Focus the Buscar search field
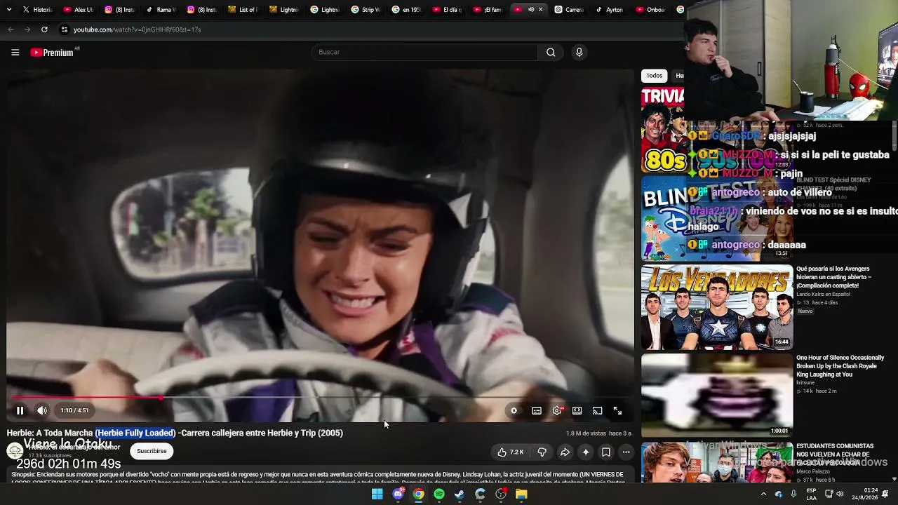This screenshot has height=505, width=898. [x=425, y=53]
